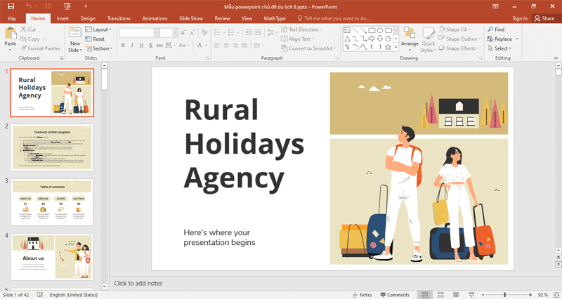Click Convert to SmartArt button
562x299 pixels.
(x=308, y=48)
